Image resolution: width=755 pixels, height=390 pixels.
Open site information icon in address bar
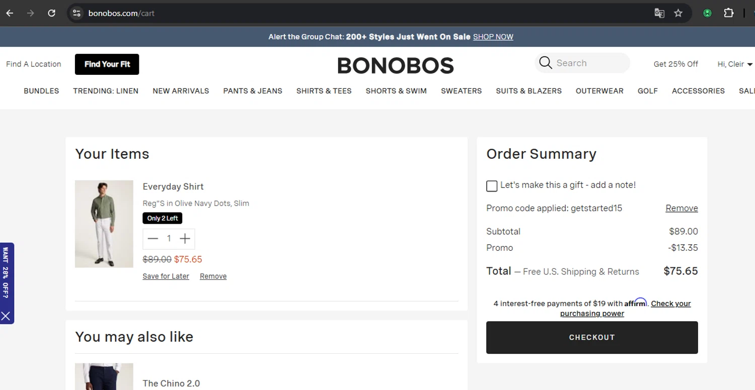point(77,13)
